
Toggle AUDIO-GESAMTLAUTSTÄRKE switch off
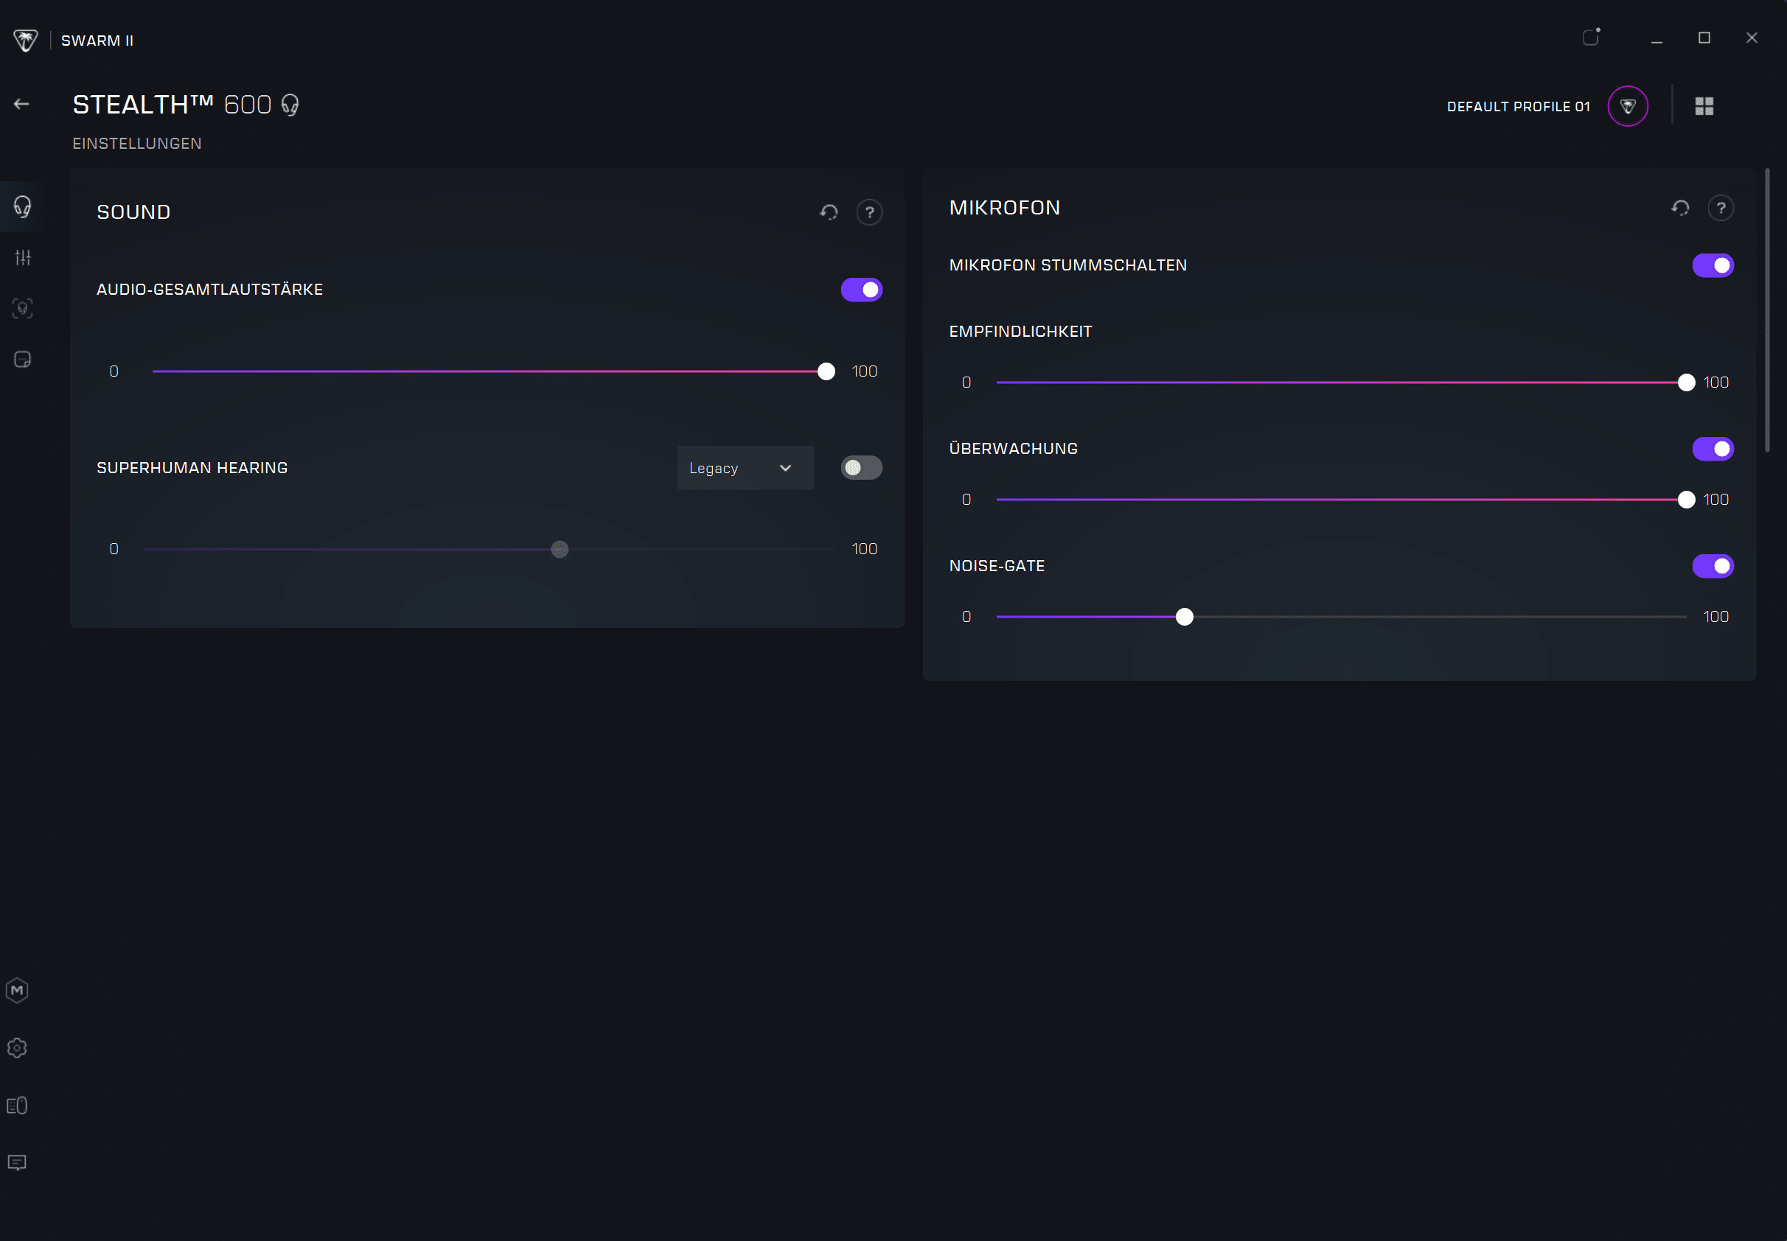(861, 290)
